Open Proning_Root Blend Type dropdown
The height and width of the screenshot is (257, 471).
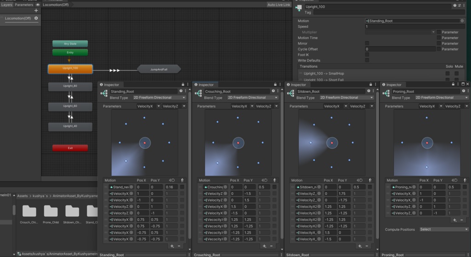click(442, 98)
